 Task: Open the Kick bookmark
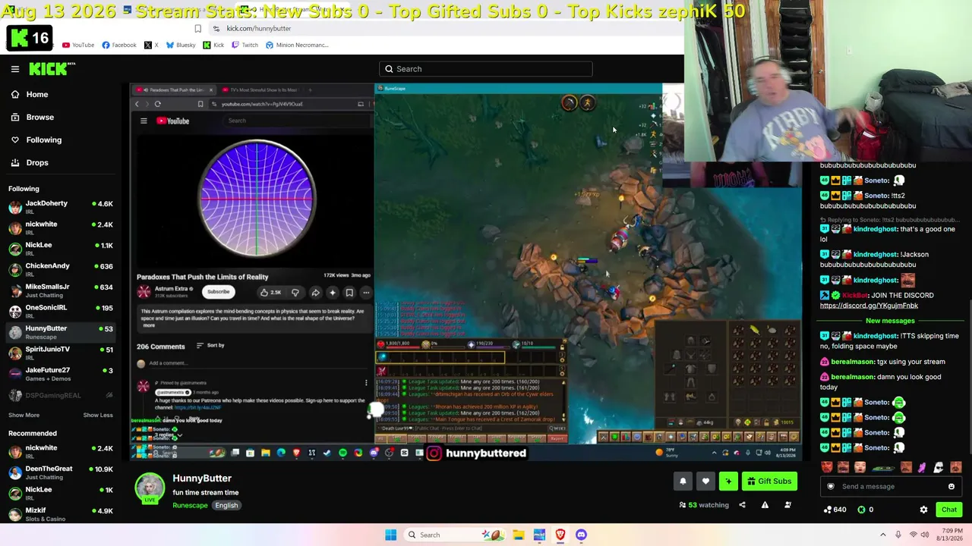coord(213,45)
